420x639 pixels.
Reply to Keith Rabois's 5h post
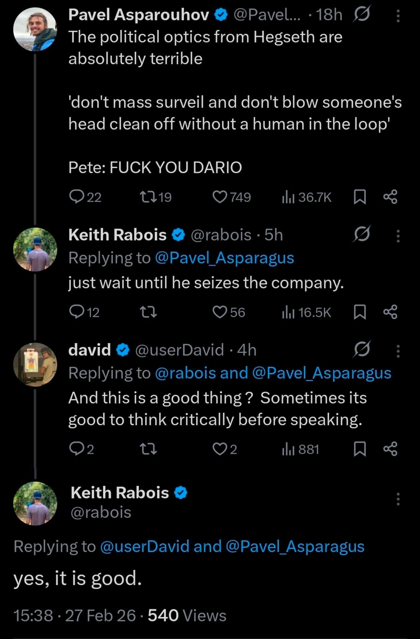click(x=76, y=312)
